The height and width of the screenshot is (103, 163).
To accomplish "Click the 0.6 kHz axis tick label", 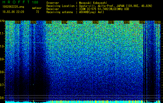I will [x=2, y=98].
